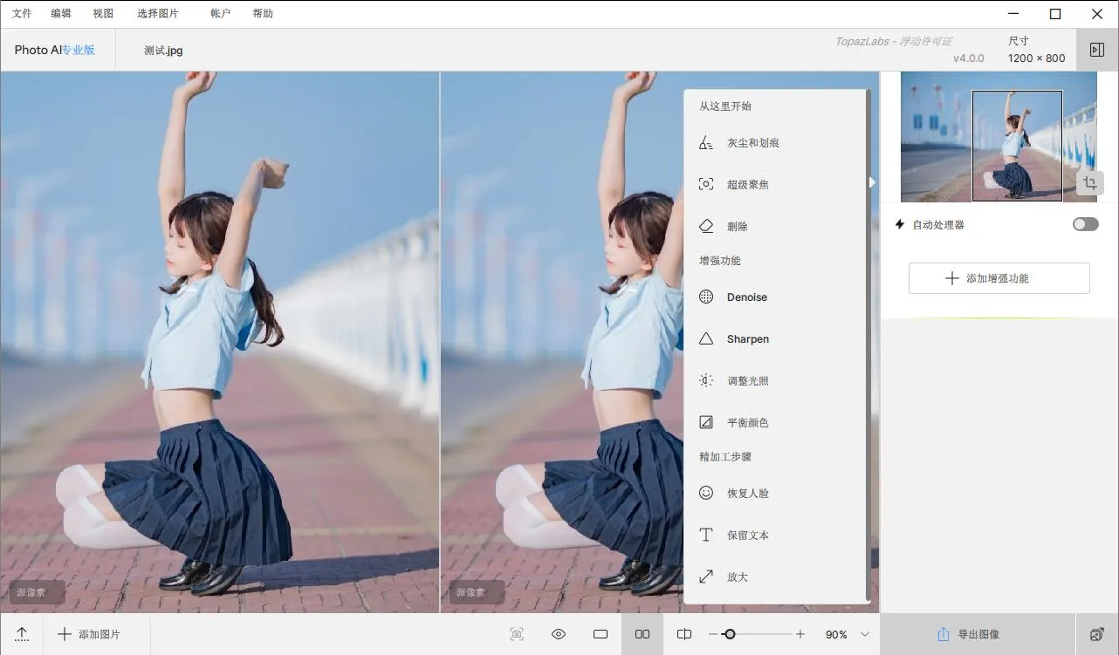Select the Denoise enhancement icon

point(706,297)
